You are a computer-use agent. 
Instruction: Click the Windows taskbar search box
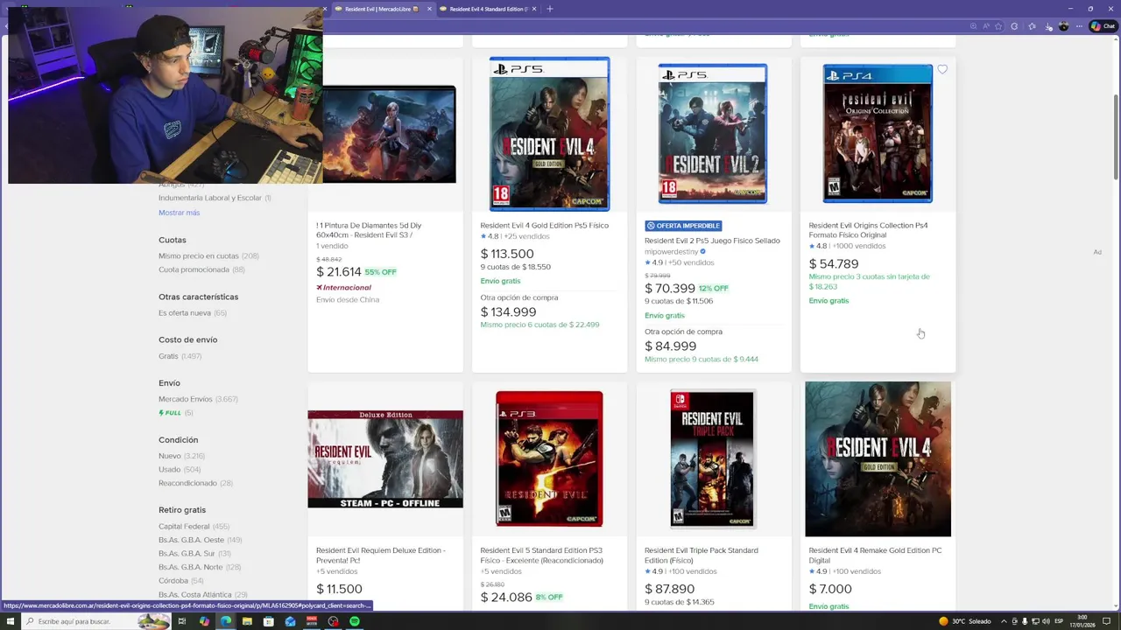click(x=96, y=621)
